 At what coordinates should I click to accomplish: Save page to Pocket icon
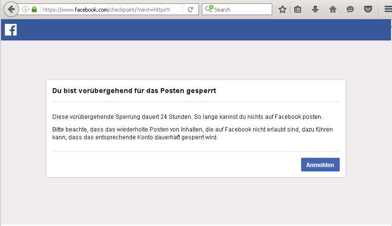368,9
